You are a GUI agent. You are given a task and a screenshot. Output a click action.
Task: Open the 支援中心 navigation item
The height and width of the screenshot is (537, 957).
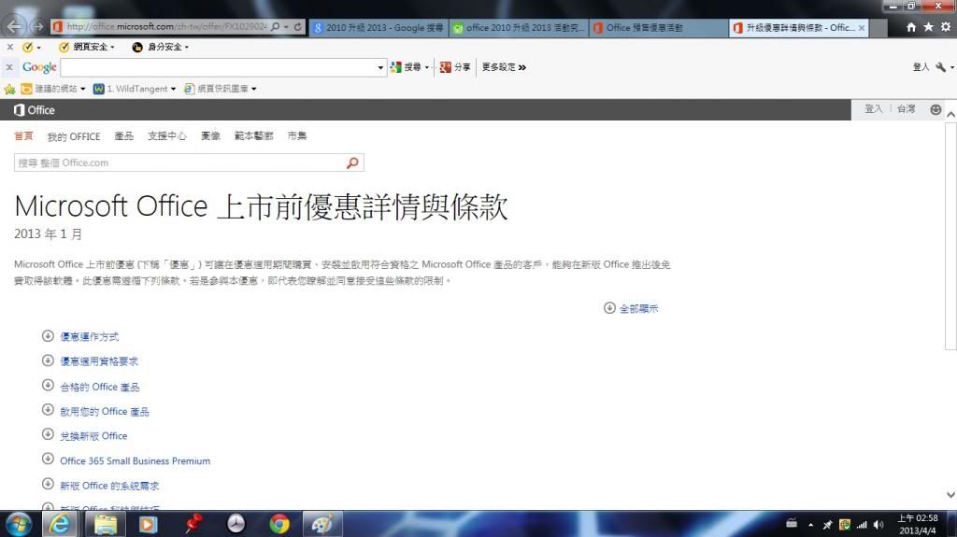click(166, 136)
